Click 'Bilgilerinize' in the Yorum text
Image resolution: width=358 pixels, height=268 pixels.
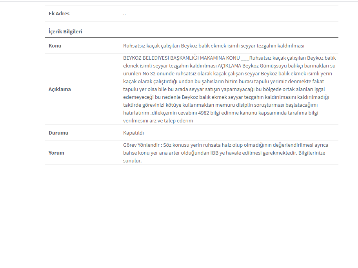click(x=312, y=153)
